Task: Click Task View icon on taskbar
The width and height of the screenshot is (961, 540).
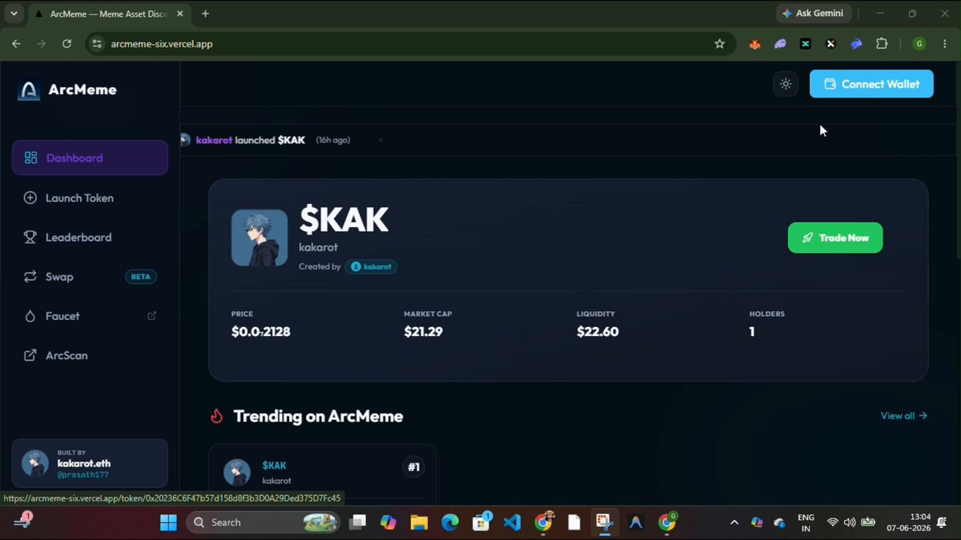Action: [357, 522]
